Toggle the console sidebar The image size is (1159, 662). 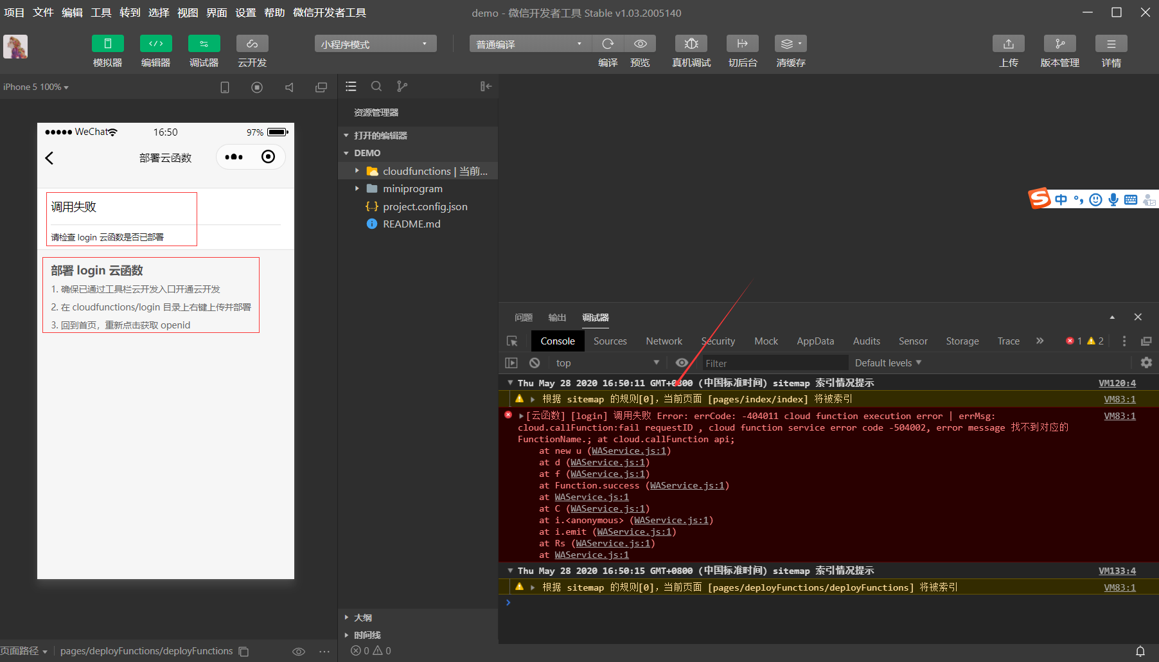coord(511,363)
